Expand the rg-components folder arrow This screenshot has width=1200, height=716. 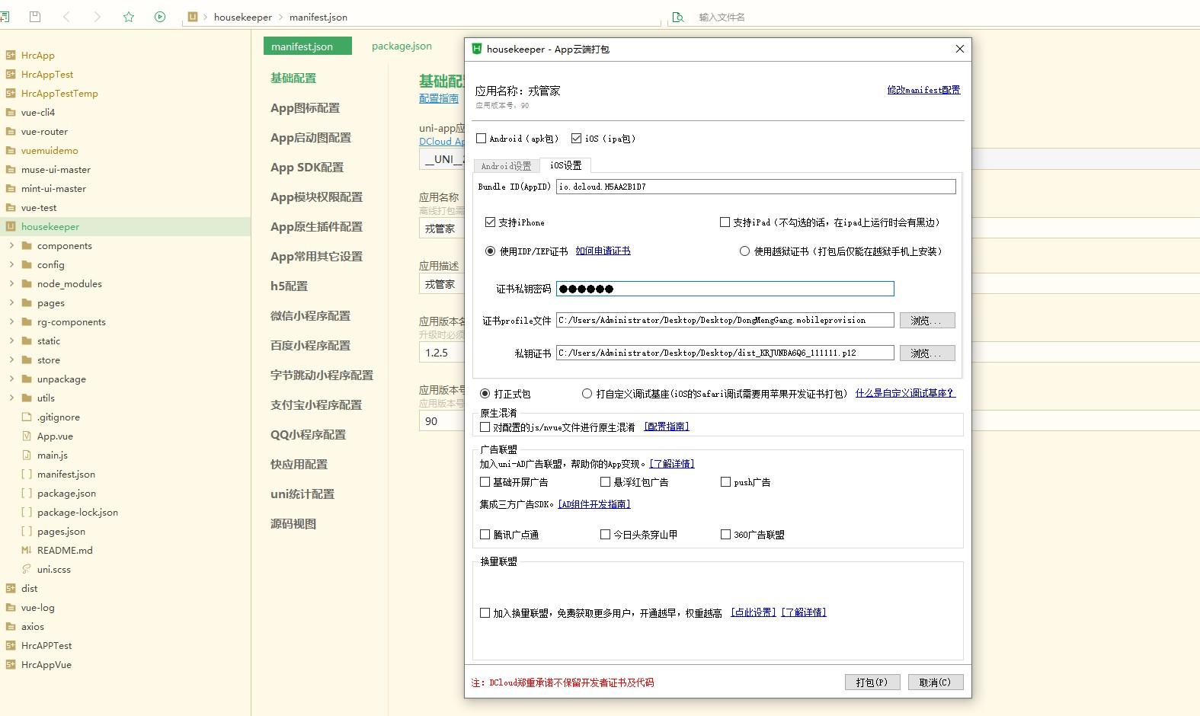[11, 321]
